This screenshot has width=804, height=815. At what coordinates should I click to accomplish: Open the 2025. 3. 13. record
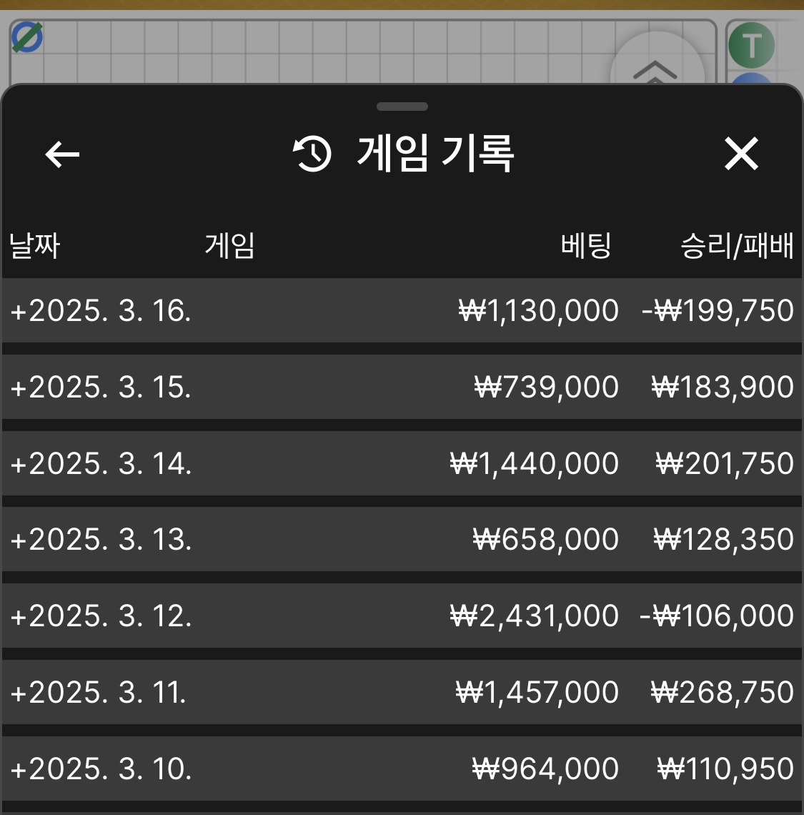point(101,540)
